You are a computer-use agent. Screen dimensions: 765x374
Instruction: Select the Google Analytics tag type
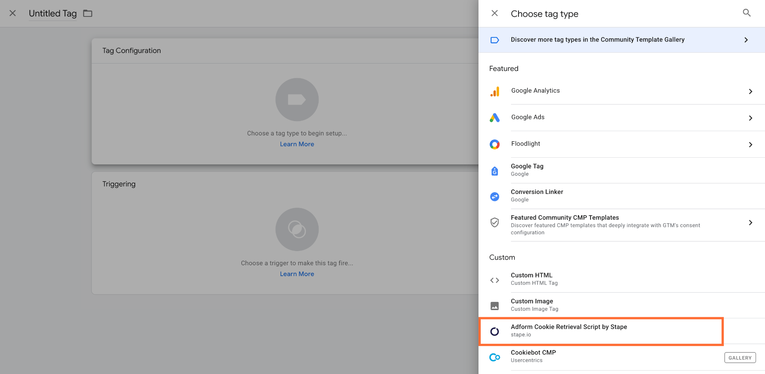pyautogui.click(x=622, y=91)
